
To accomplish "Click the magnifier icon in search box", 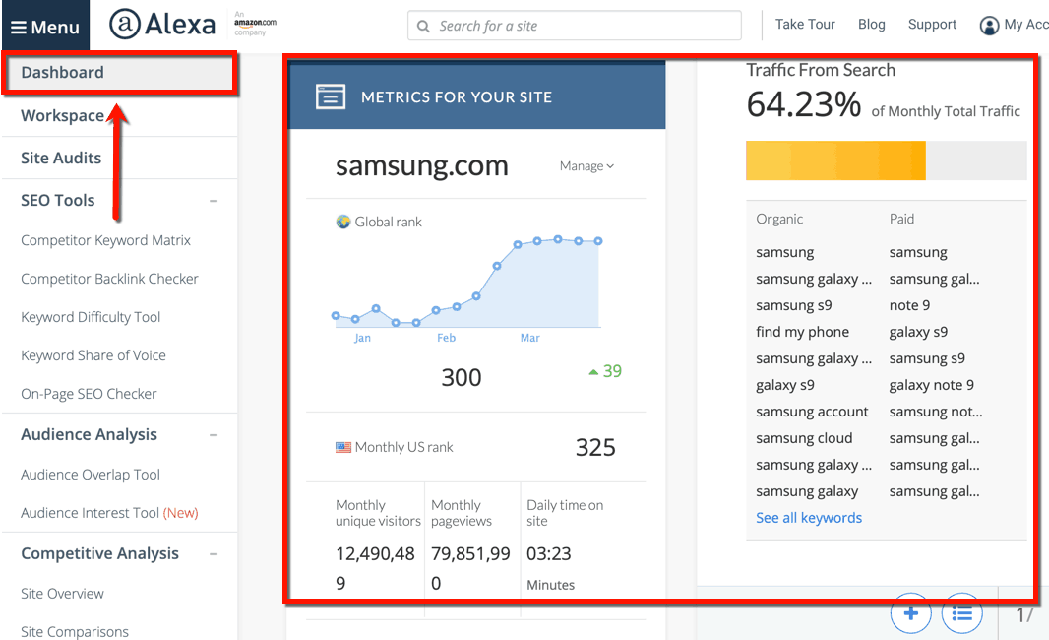I will point(423,26).
